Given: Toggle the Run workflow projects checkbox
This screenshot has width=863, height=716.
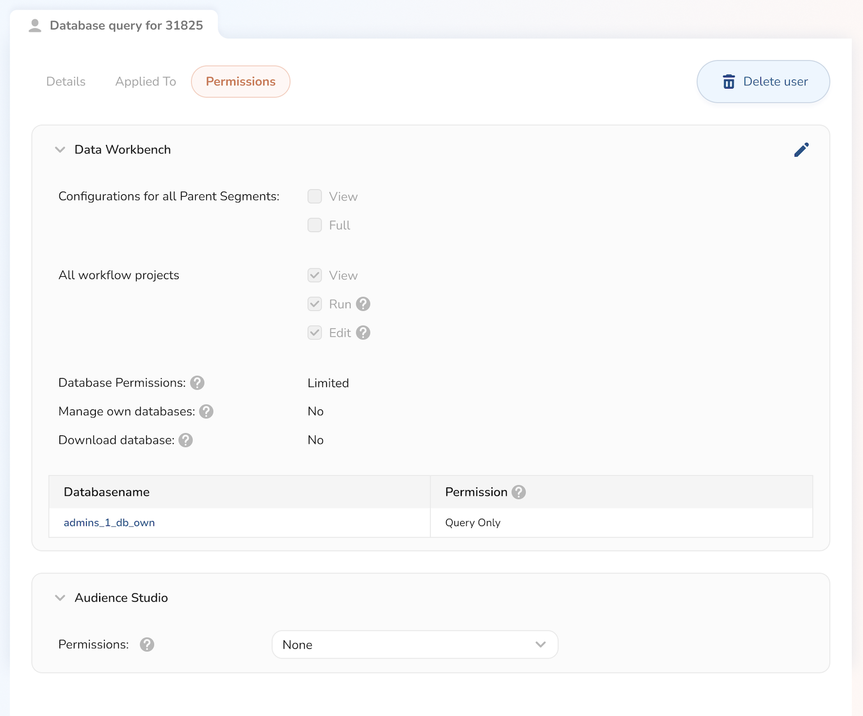Looking at the screenshot, I should click(x=315, y=304).
